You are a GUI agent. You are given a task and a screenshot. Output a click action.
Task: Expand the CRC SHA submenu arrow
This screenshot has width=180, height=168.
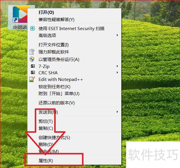(x=117, y=72)
